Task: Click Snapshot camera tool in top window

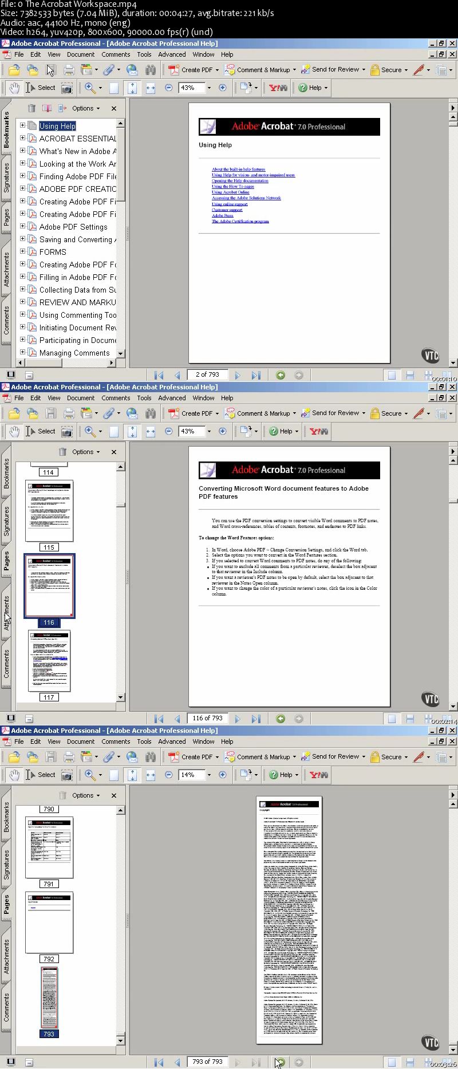Action: 67,88
